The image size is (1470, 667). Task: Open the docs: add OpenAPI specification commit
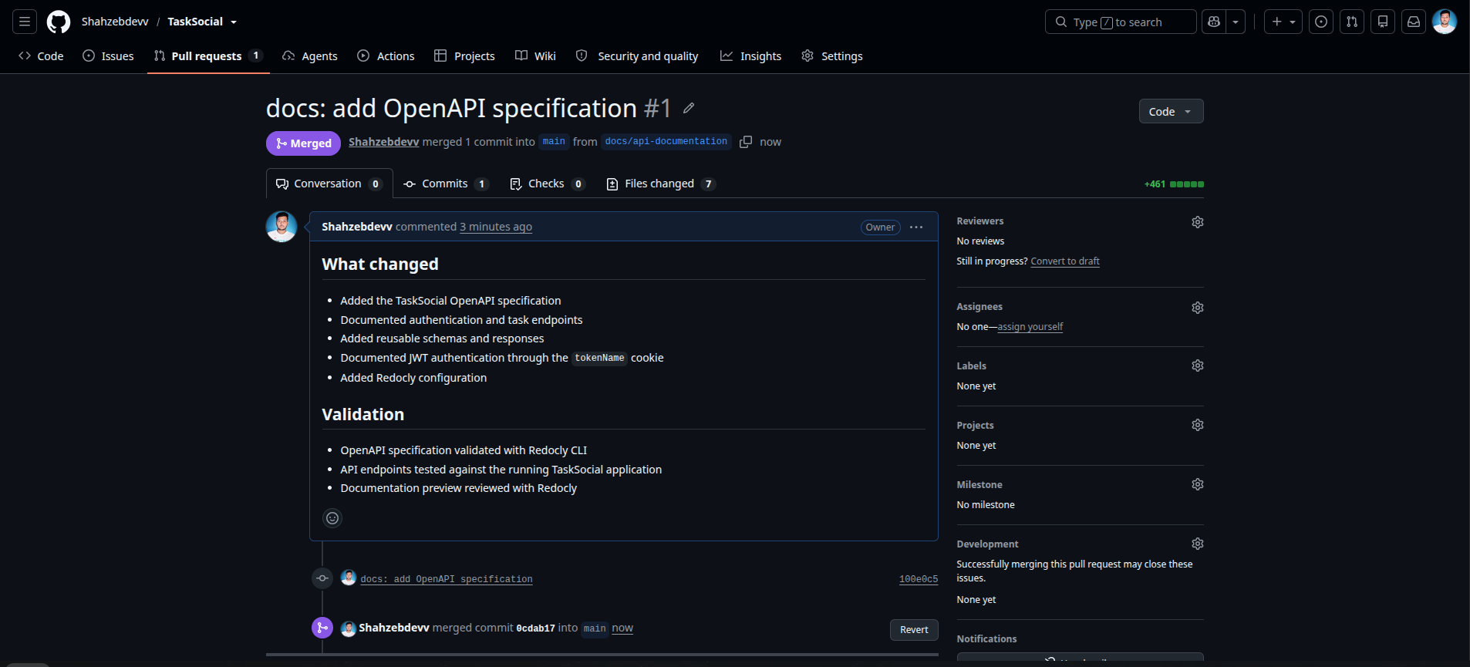point(447,579)
